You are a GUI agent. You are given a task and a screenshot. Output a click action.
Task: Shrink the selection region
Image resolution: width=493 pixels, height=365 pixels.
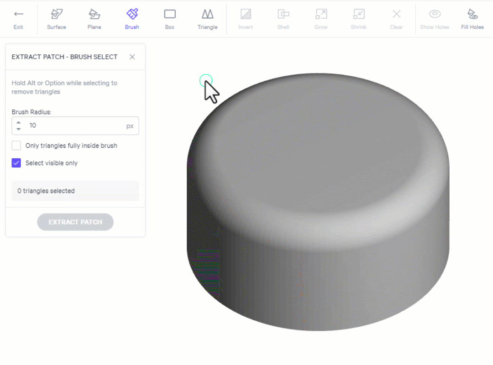358,15
